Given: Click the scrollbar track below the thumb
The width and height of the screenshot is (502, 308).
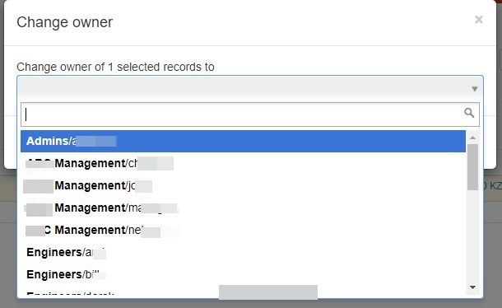Looking at the screenshot, I should point(472,236).
